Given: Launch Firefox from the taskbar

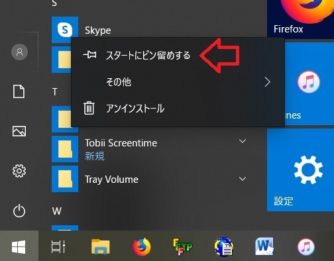Looking at the screenshot, I should point(142,246).
